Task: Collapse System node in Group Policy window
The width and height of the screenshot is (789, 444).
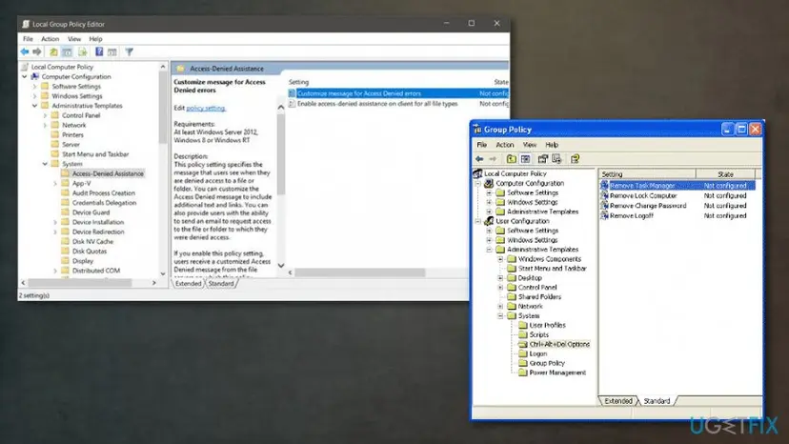Action: (x=500, y=315)
